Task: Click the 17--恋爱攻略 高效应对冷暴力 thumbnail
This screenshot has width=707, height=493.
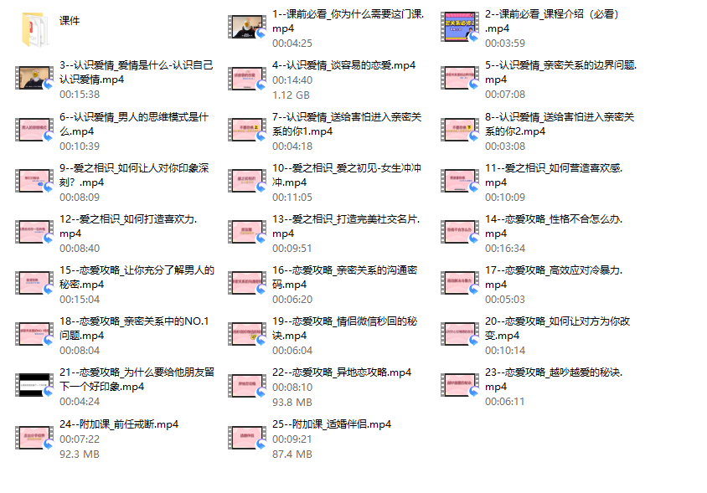Action: 460,283
